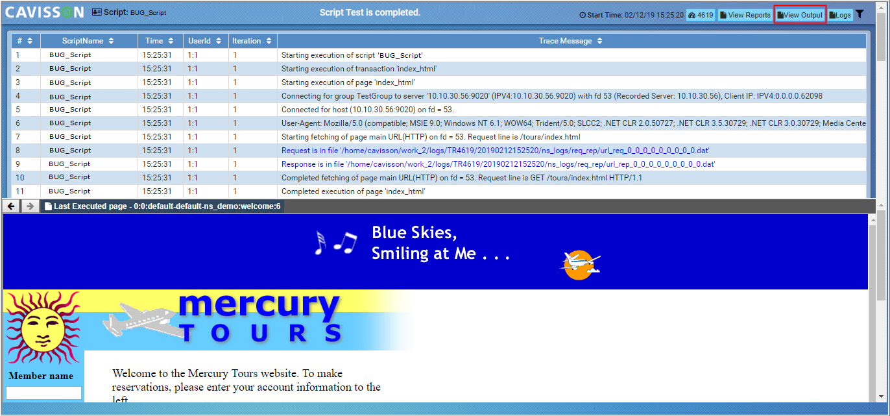Open the 'Request is in file' log link
The height and width of the screenshot is (416, 890).
496,151
